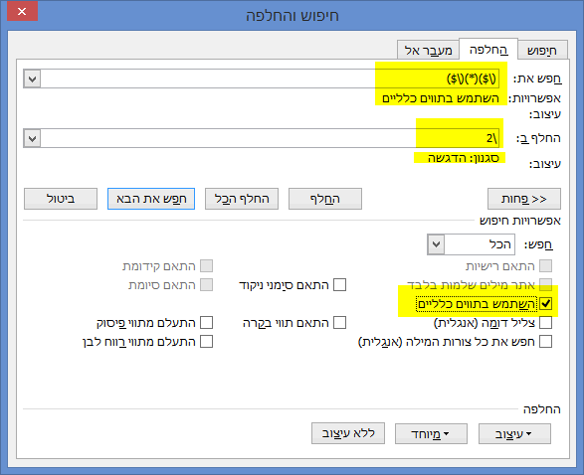Enable צליל דומה (אנגלית) checkbox

point(545,323)
